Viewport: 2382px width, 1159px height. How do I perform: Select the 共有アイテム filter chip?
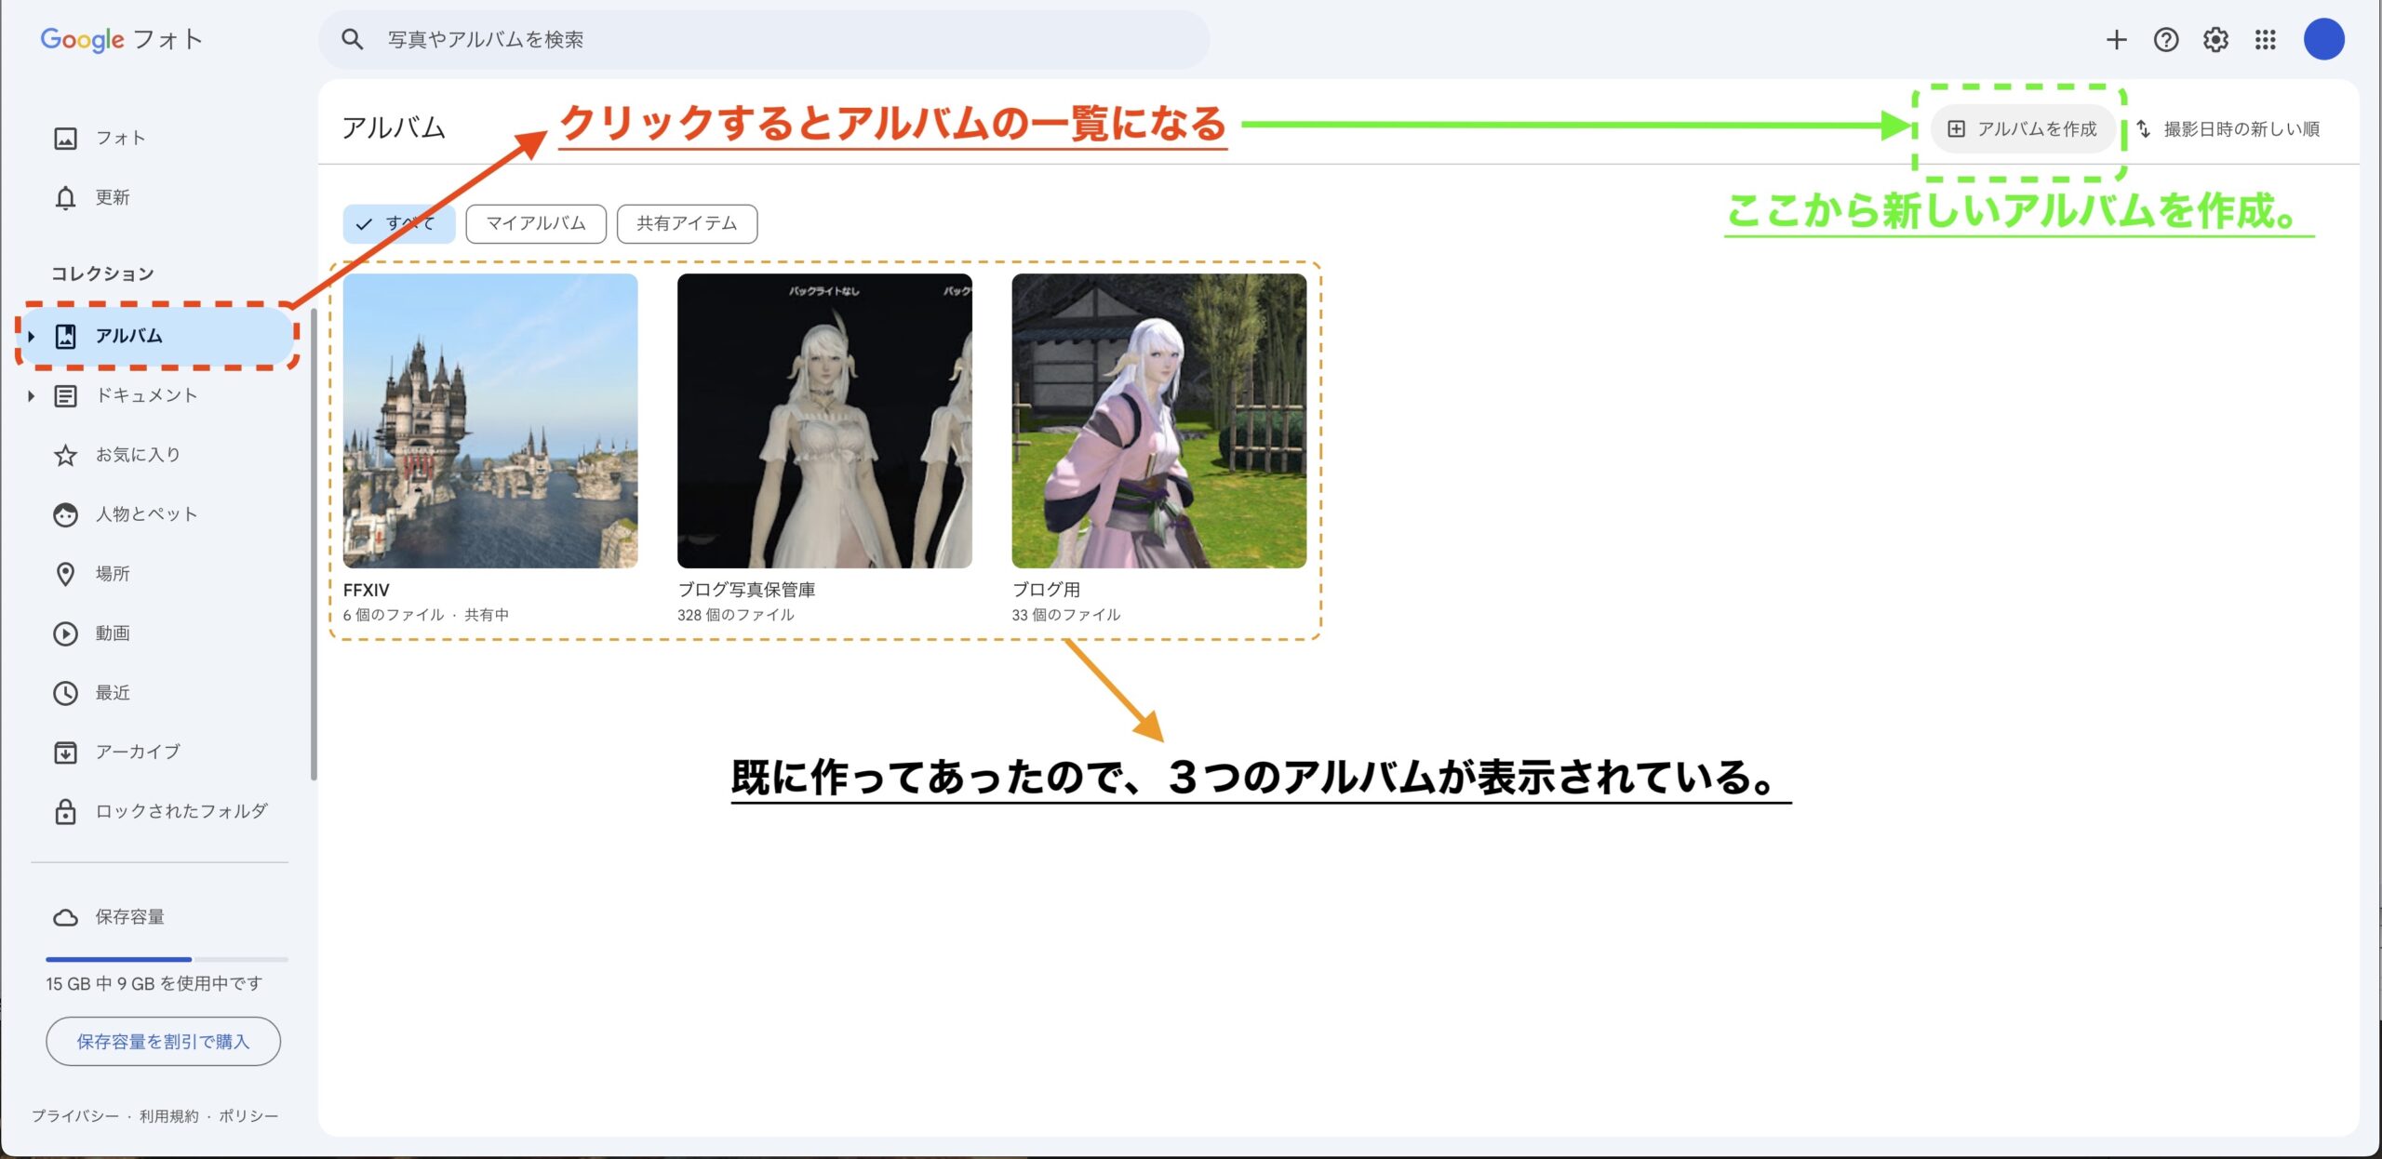(x=687, y=224)
